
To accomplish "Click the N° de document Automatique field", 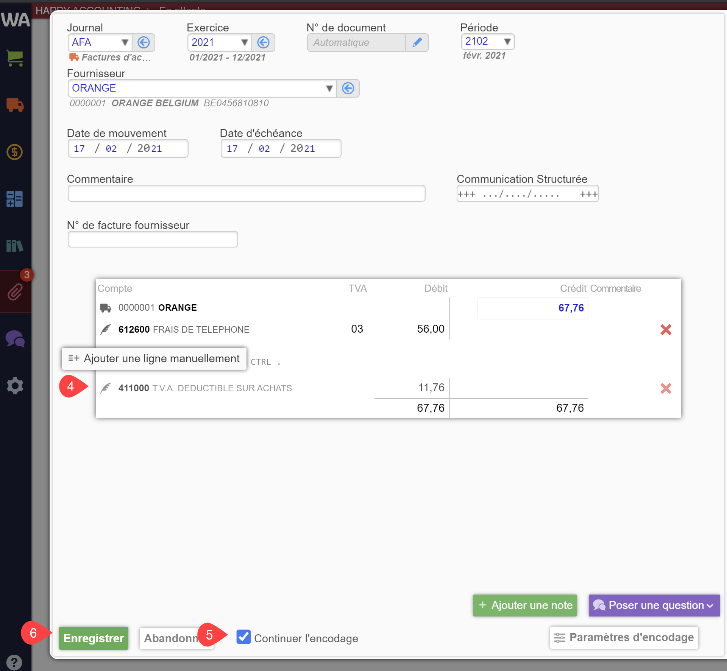I will pyautogui.click(x=356, y=42).
